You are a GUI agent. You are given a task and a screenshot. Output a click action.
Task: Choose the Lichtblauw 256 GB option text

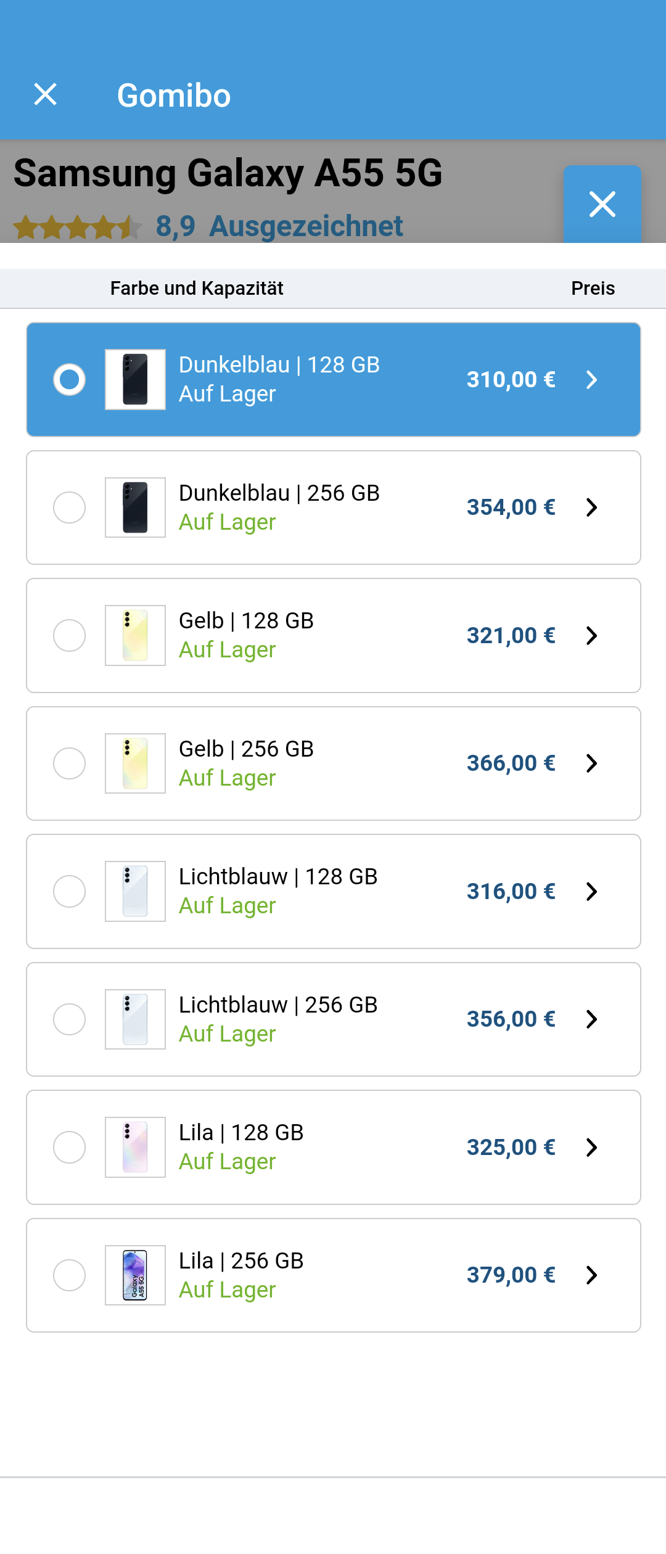(277, 1005)
